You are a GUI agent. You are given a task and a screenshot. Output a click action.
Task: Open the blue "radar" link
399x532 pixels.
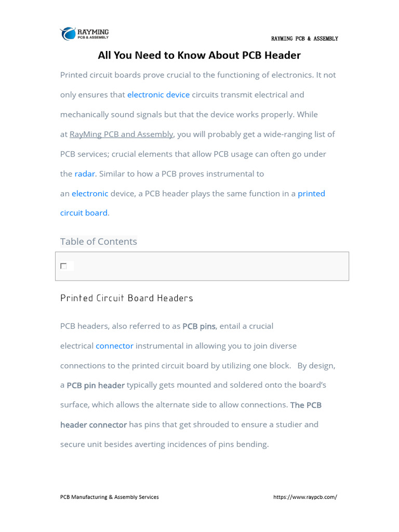point(85,174)
